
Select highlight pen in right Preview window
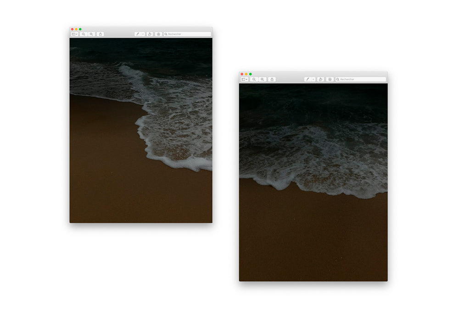[308, 79]
